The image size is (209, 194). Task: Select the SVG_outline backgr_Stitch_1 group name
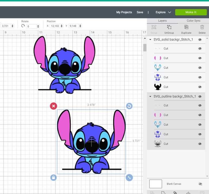click(x=175, y=96)
